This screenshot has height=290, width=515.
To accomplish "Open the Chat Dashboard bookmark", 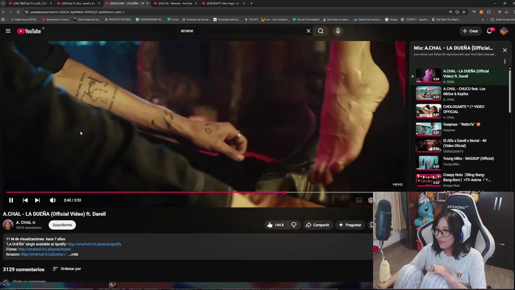I will [87, 19].
